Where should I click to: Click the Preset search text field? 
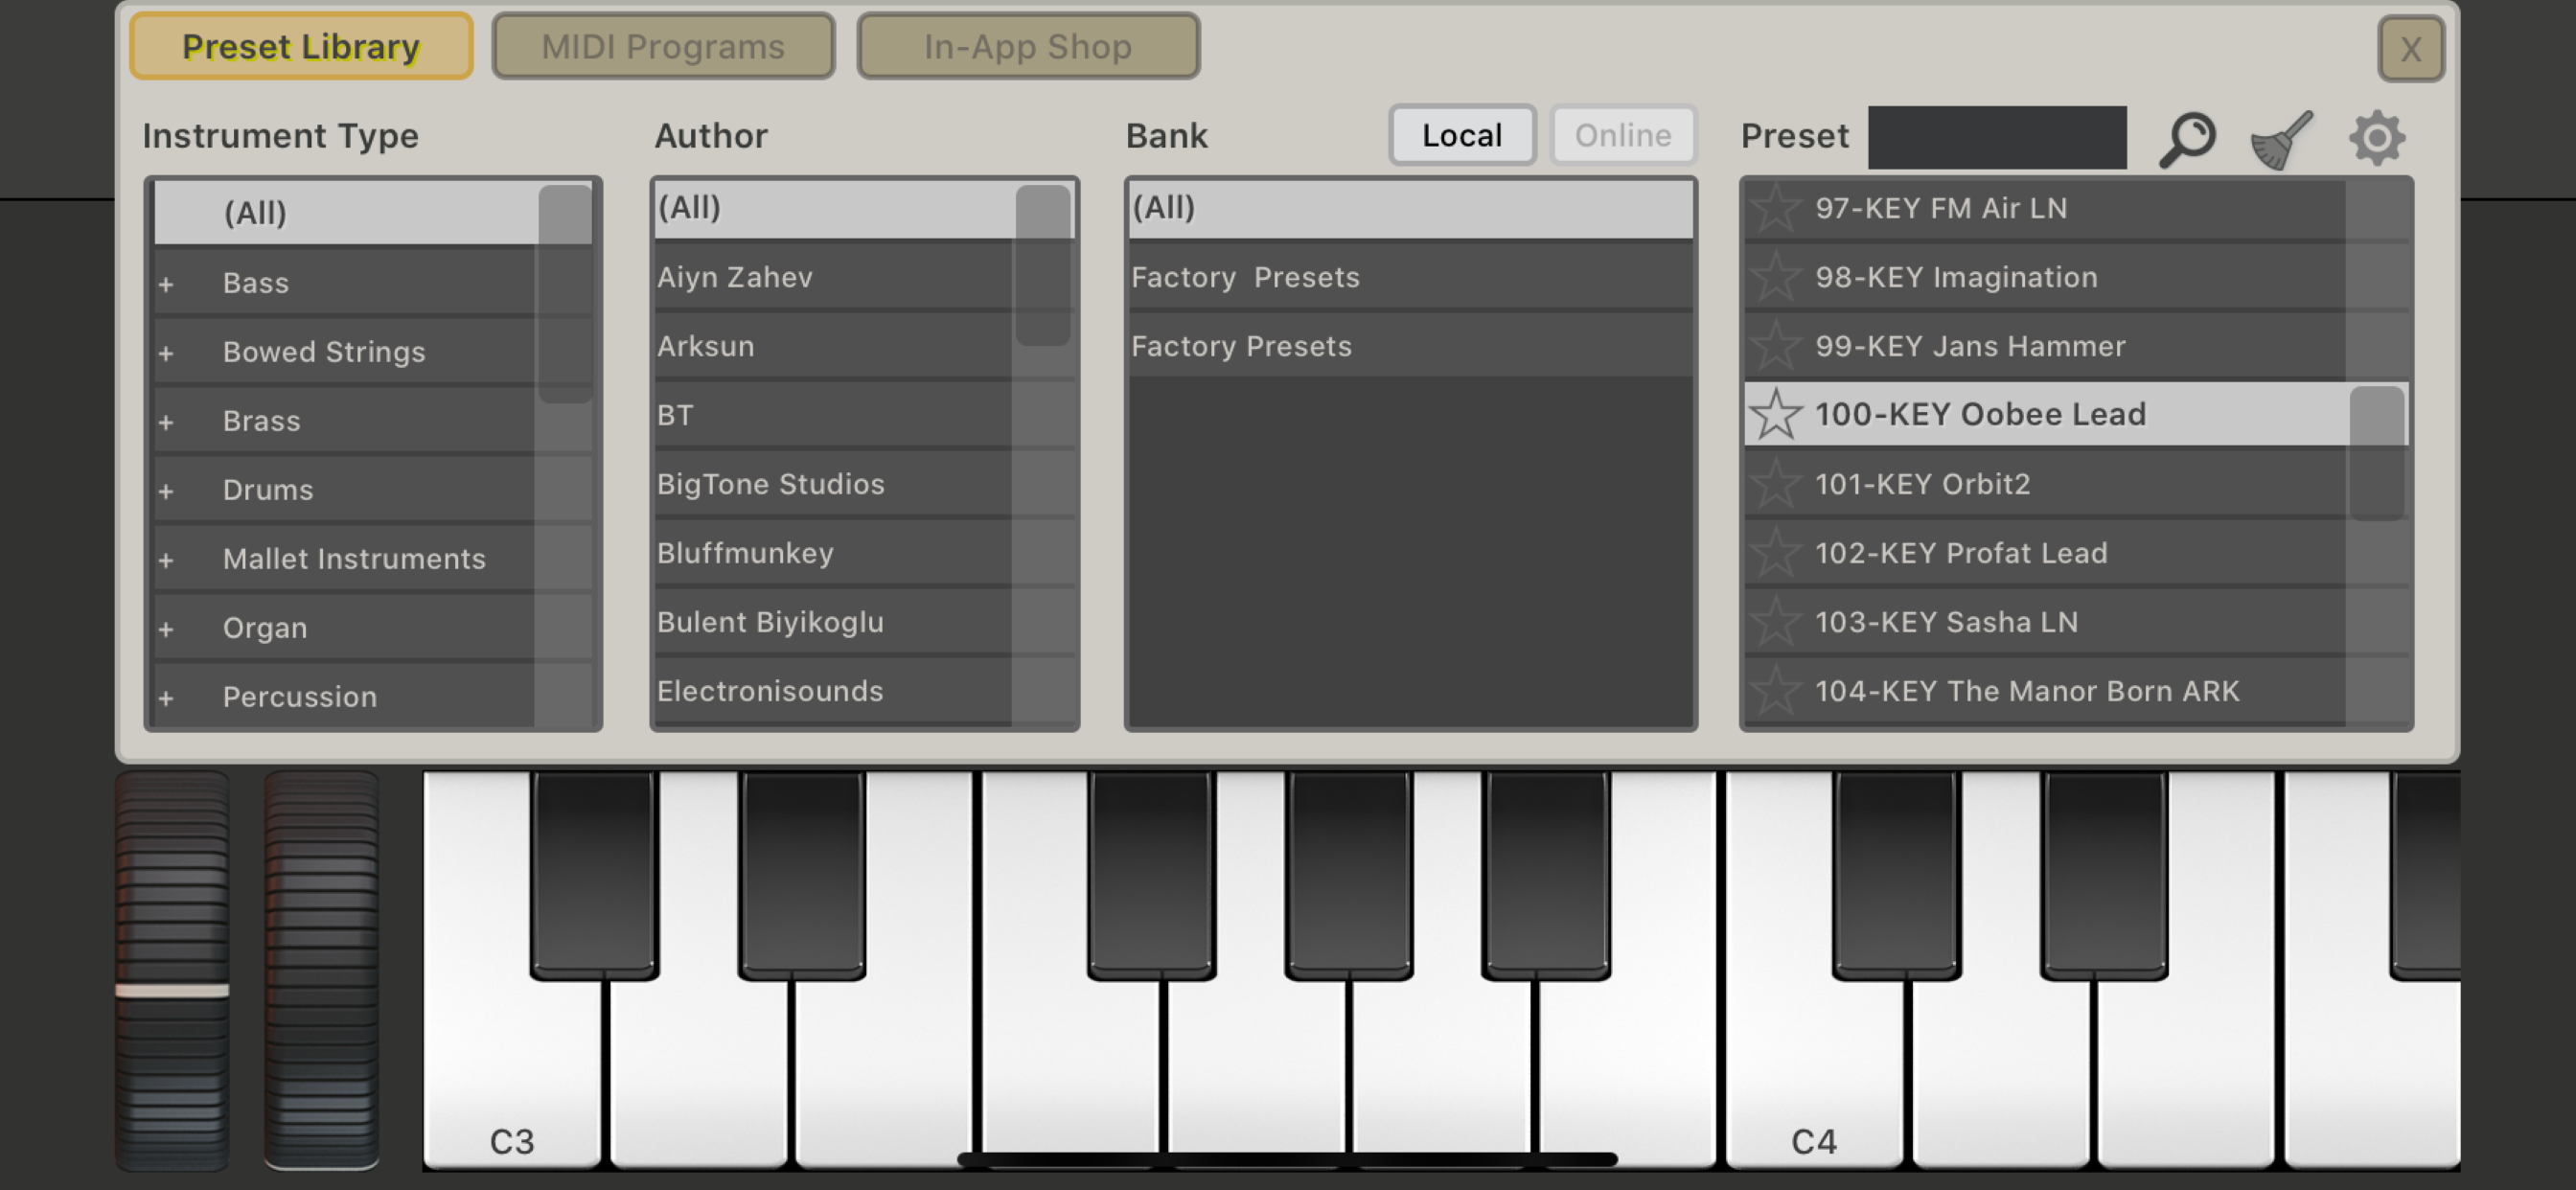pos(1996,137)
